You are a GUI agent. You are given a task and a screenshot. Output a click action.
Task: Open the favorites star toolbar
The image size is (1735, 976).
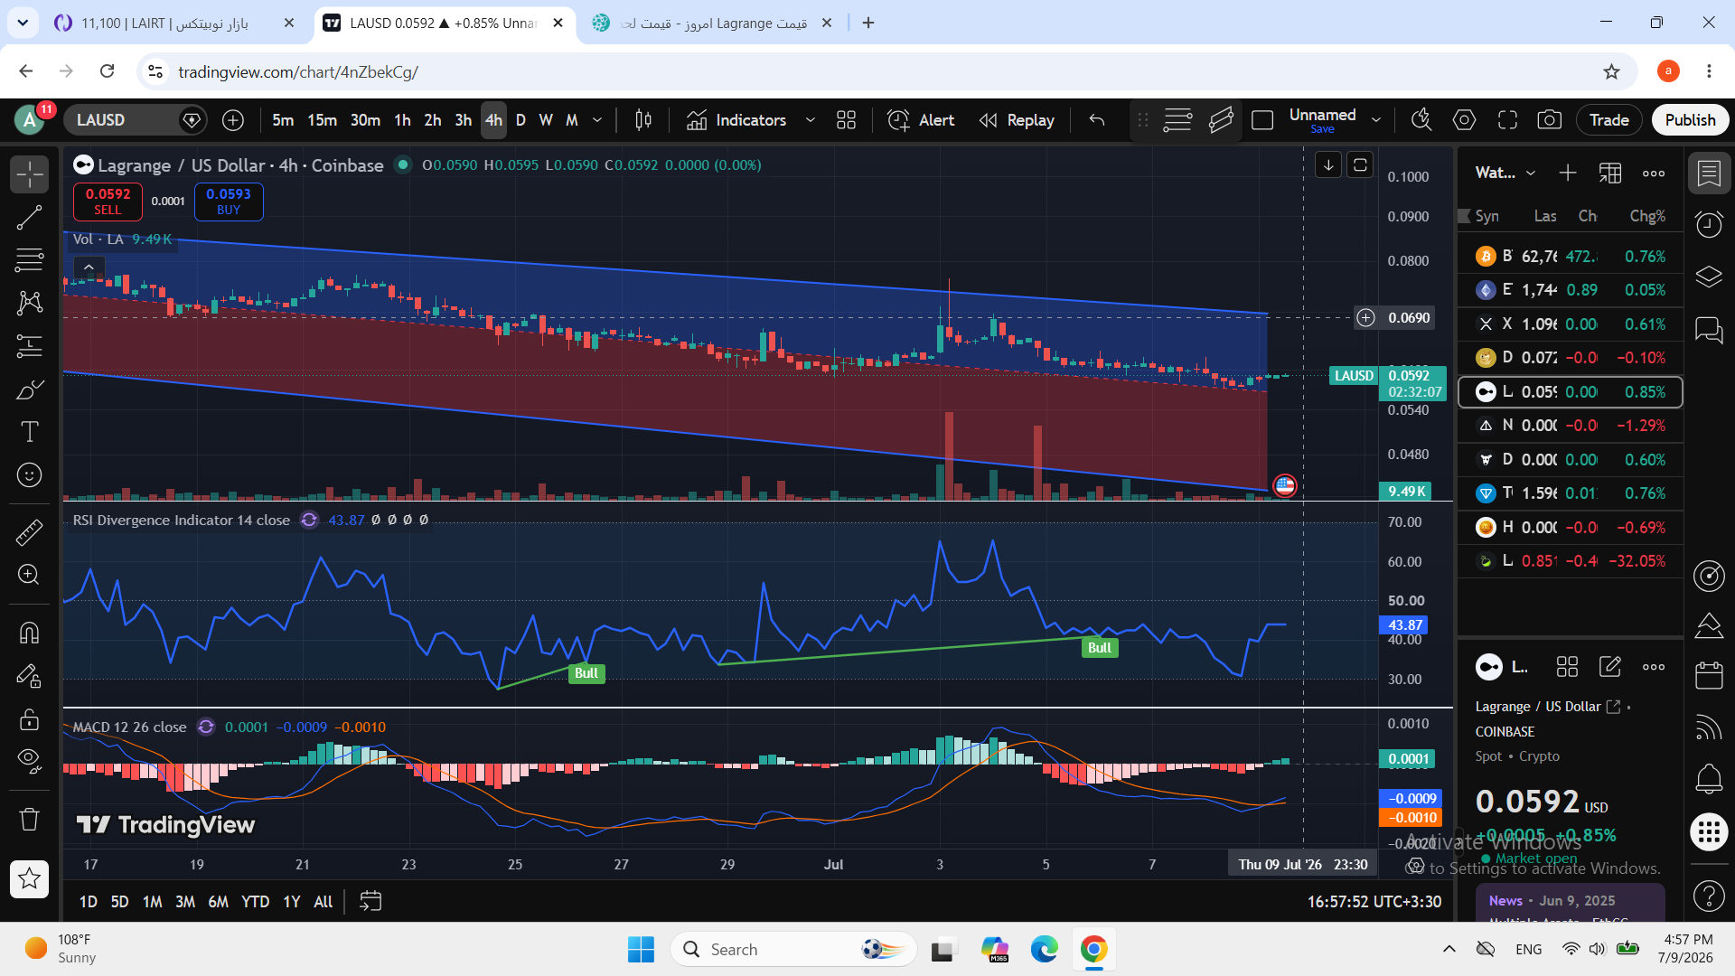tap(29, 878)
